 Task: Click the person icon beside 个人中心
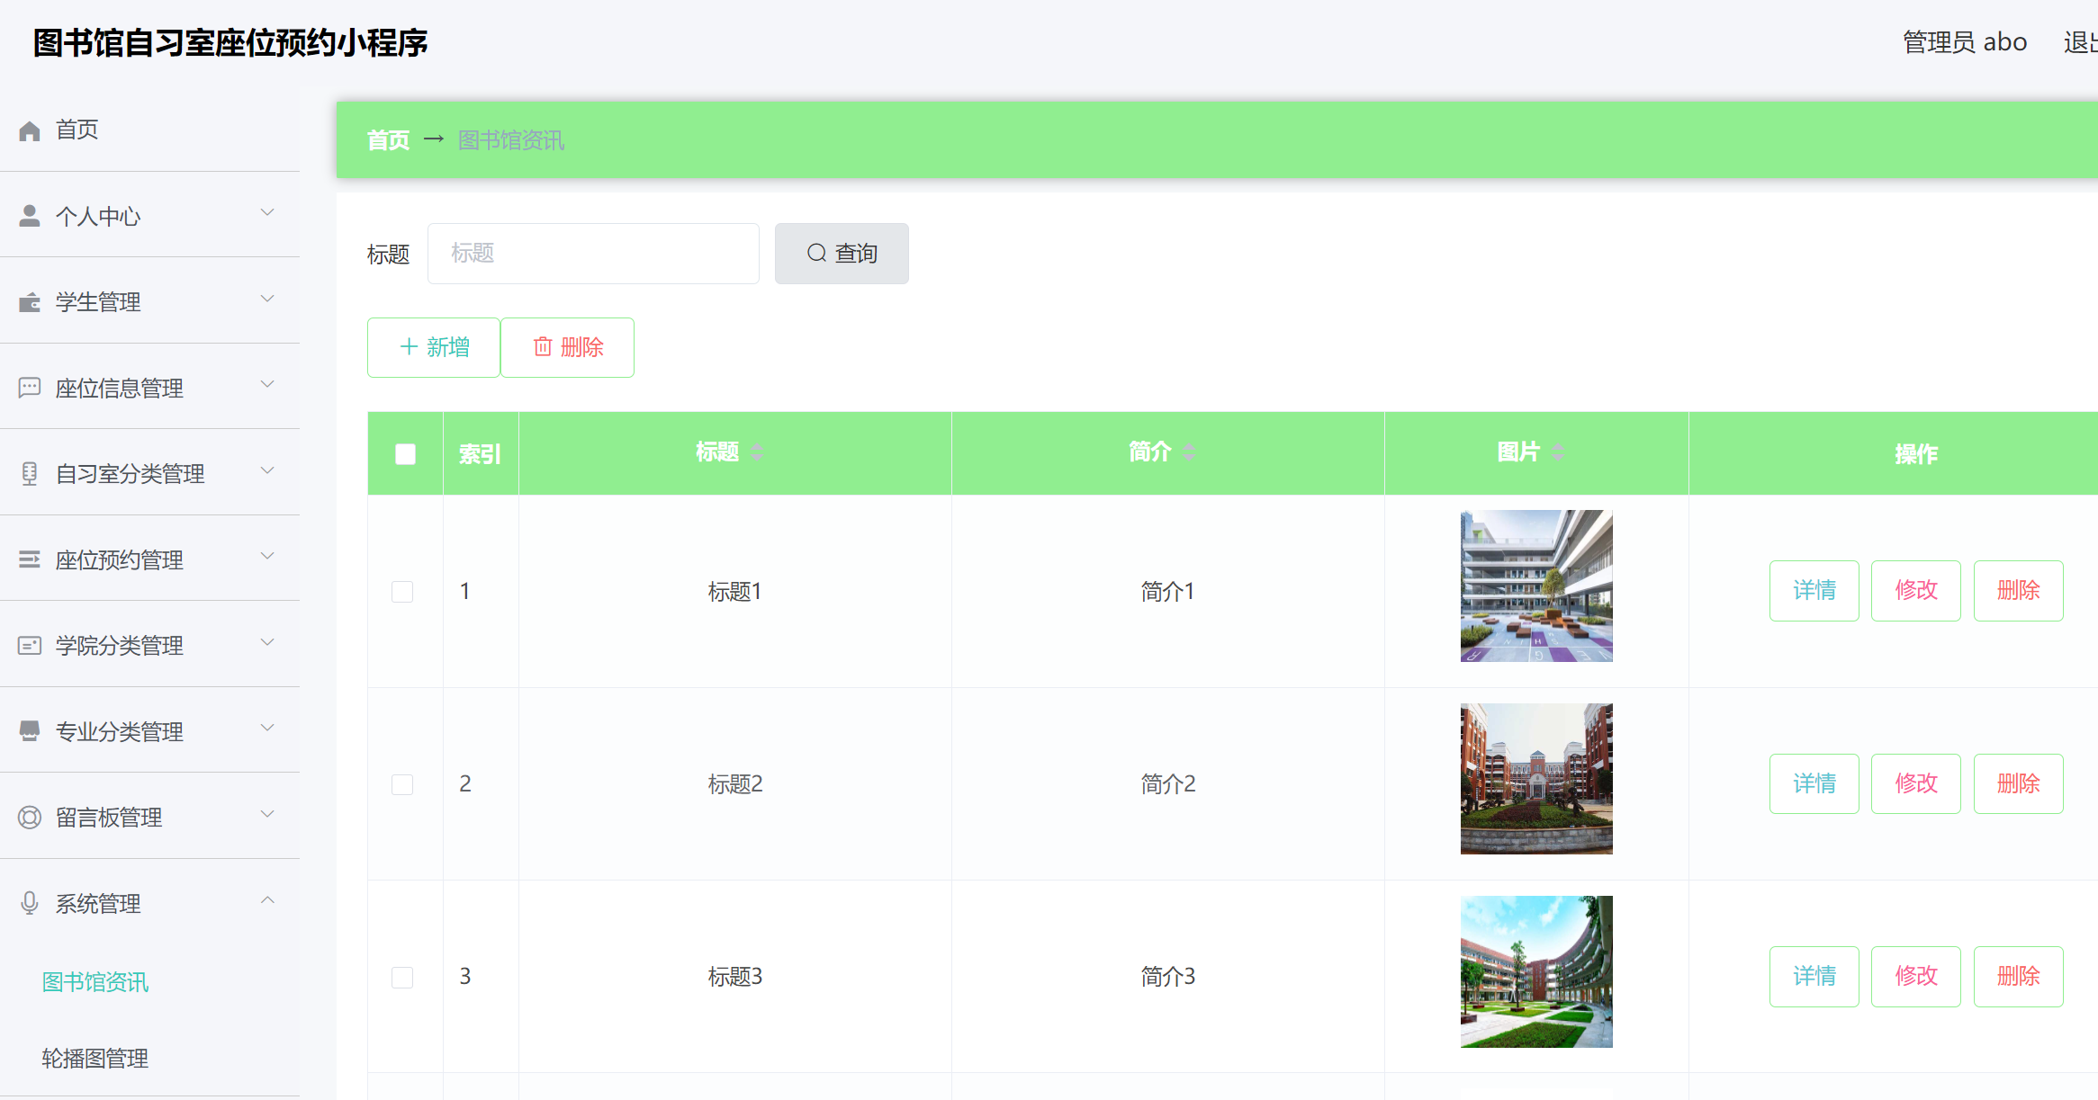coord(30,216)
